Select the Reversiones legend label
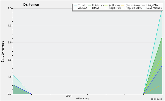Screen dimensions: 165x101 [154, 8]
